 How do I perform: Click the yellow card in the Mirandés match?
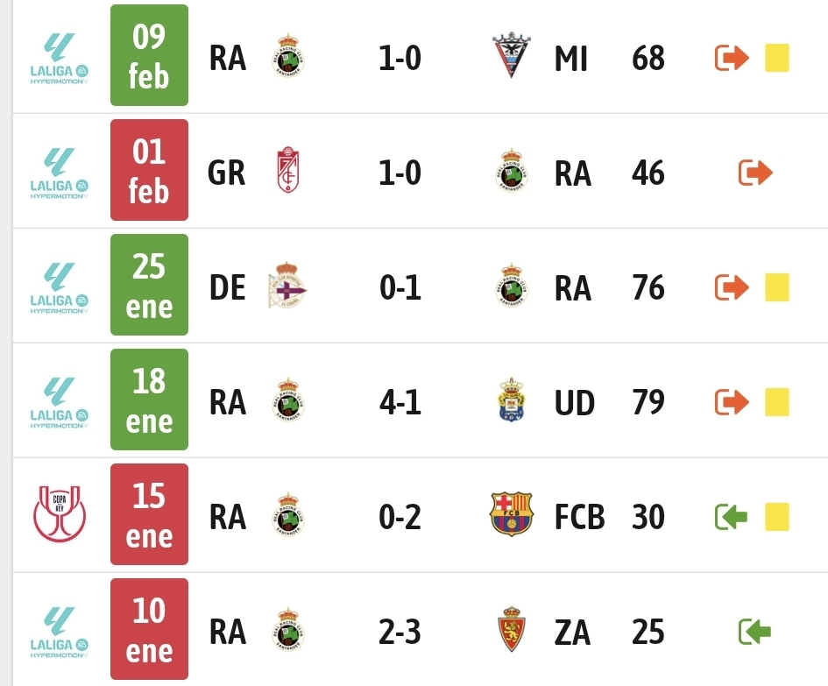[x=777, y=58]
